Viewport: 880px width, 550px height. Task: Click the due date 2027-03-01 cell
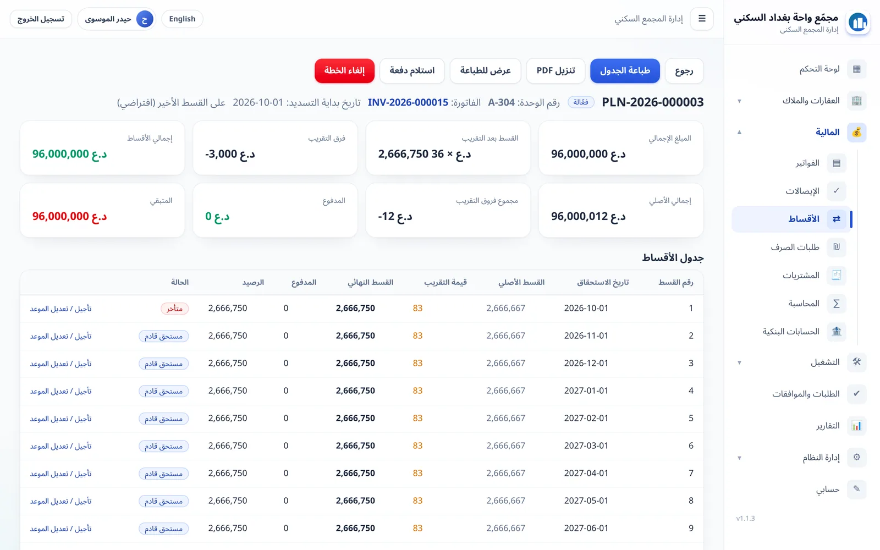(586, 446)
